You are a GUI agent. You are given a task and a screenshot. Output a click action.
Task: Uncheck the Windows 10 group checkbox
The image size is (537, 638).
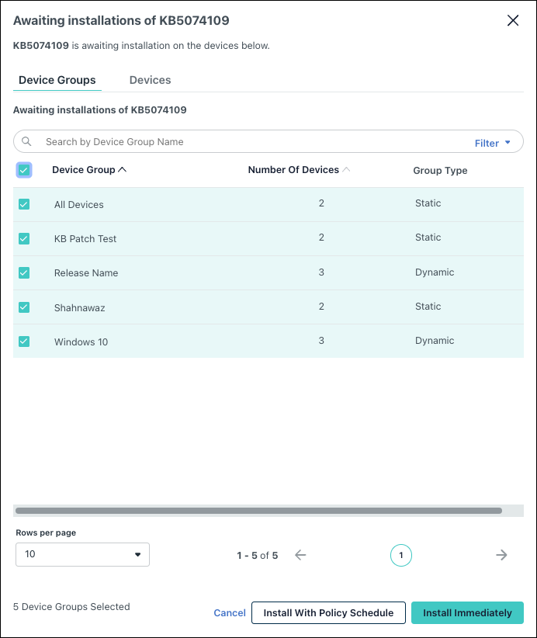pyautogui.click(x=24, y=341)
